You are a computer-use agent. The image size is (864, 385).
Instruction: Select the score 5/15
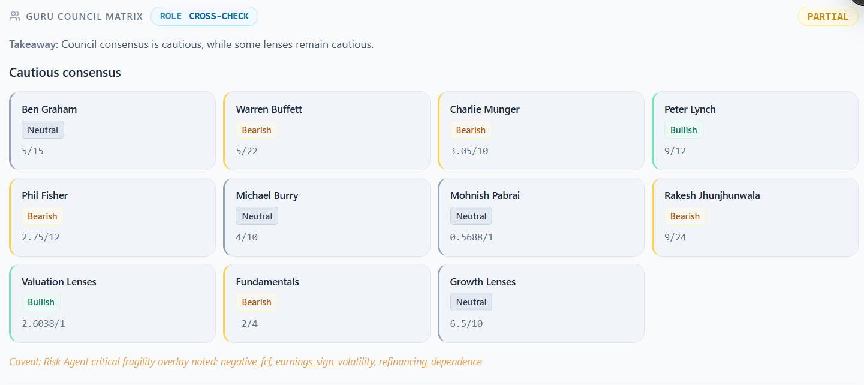tap(32, 151)
